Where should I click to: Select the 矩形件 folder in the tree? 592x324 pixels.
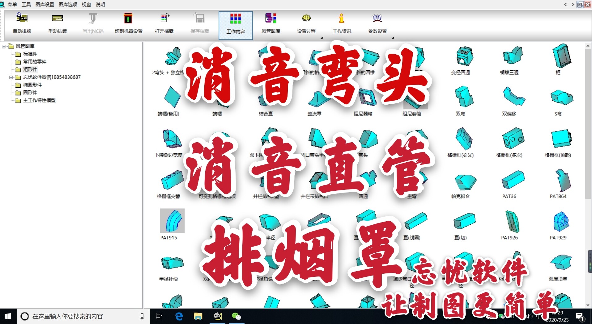point(30,69)
